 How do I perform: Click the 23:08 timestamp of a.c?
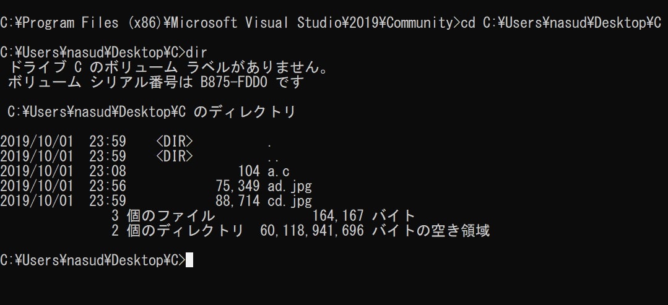point(108,171)
